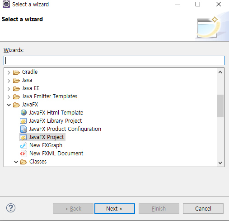Select the "Gradle" label
The height and width of the screenshot is (221, 229).
tap(30, 72)
